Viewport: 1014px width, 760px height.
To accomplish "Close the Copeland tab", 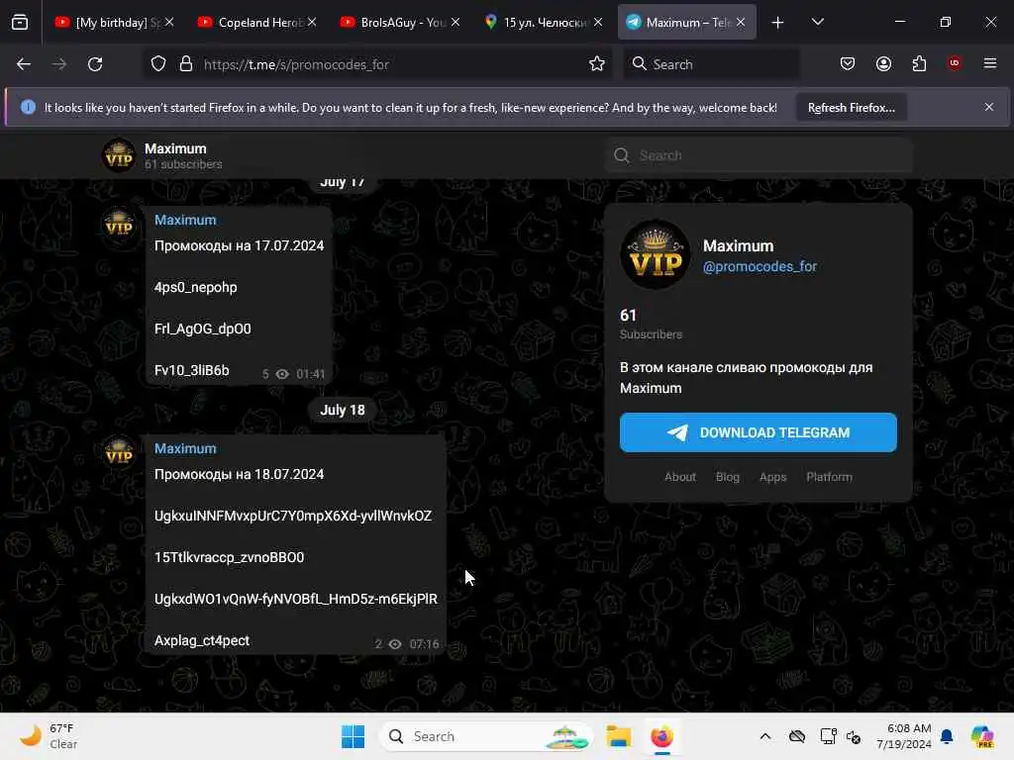I will pyautogui.click(x=312, y=22).
